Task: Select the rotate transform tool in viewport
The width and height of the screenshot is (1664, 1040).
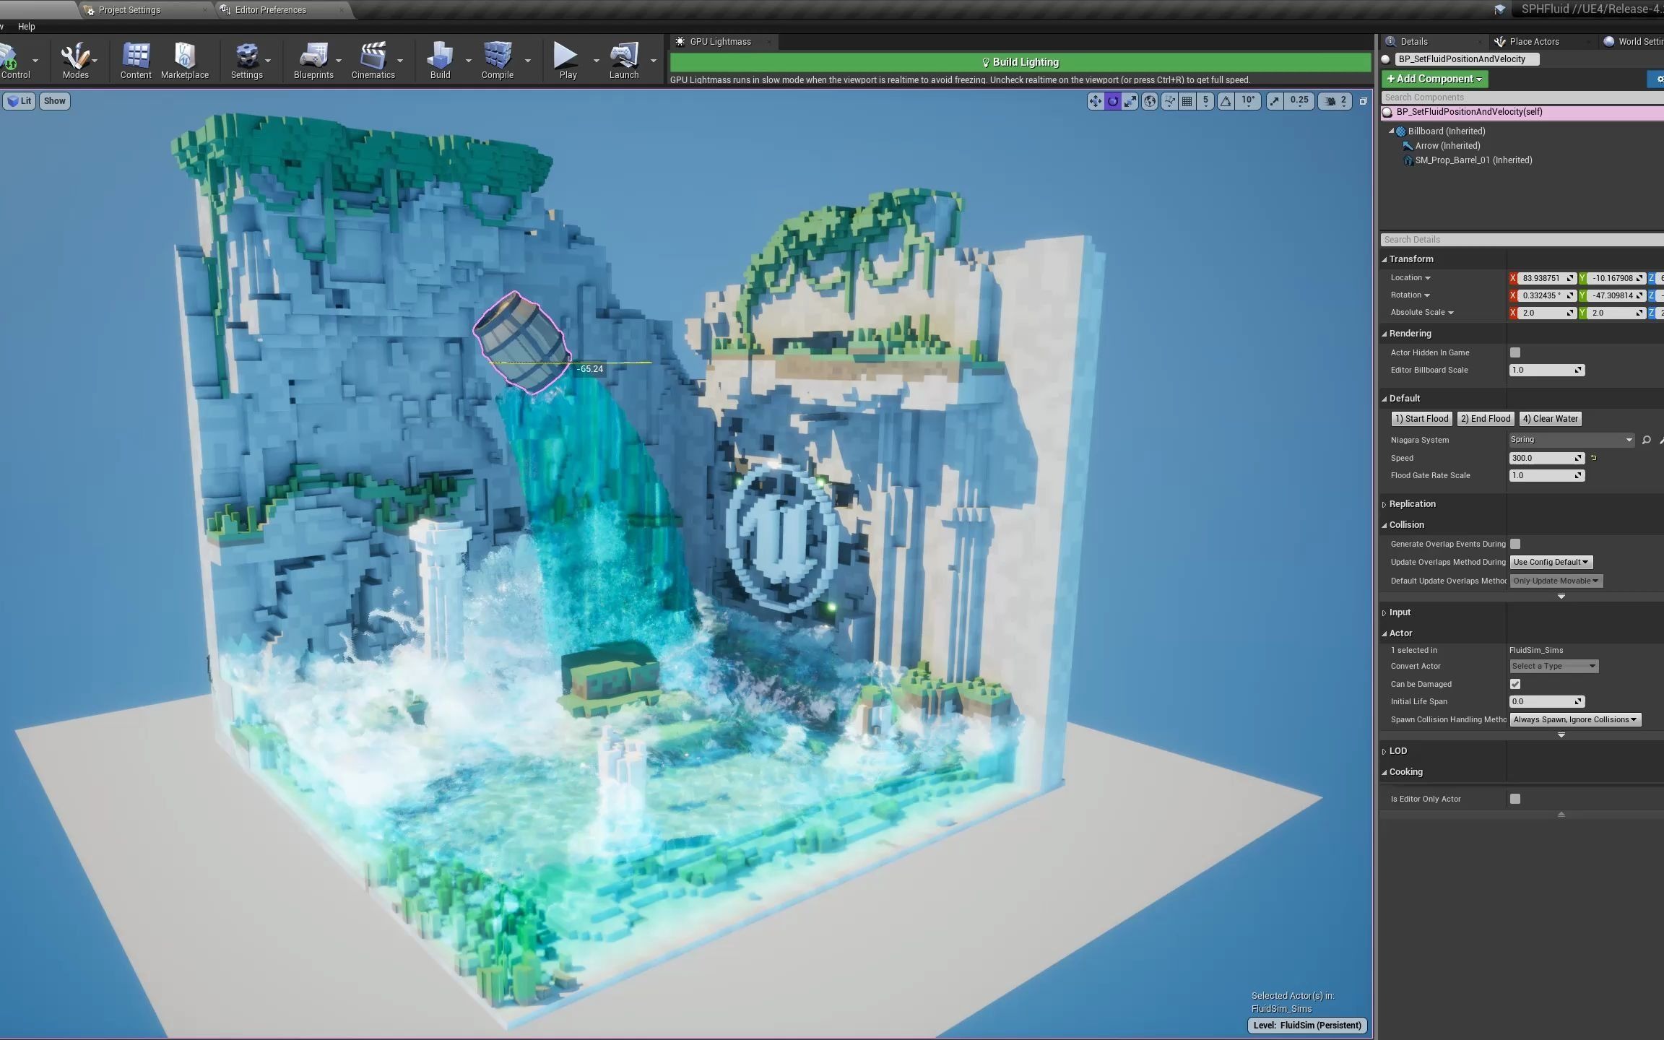Action: pos(1112,101)
